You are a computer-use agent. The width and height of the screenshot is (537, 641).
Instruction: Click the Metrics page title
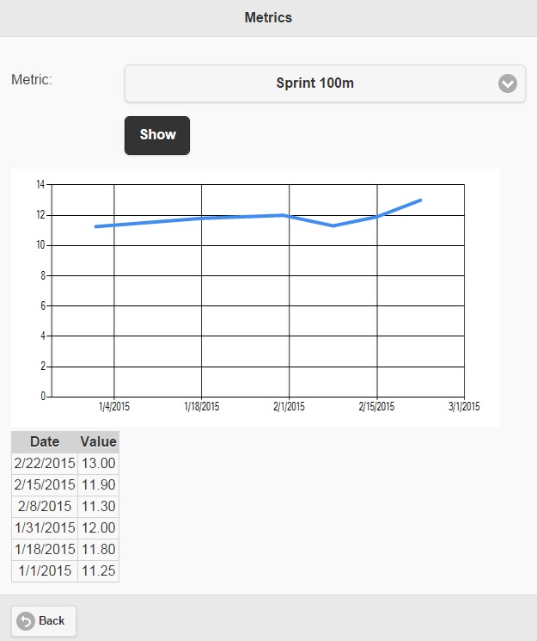pyautogui.click(x=268, y=17)
